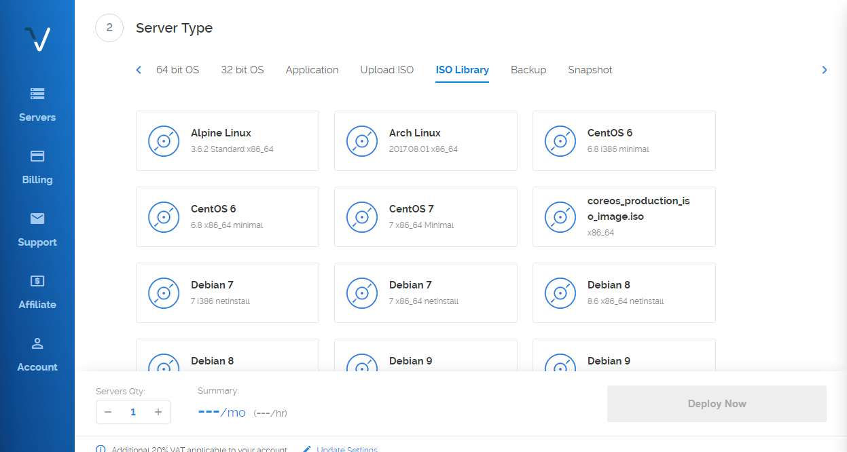Decrease server quantity with minus button
Screen dimensions: 847x452
(x=108, y=412)
